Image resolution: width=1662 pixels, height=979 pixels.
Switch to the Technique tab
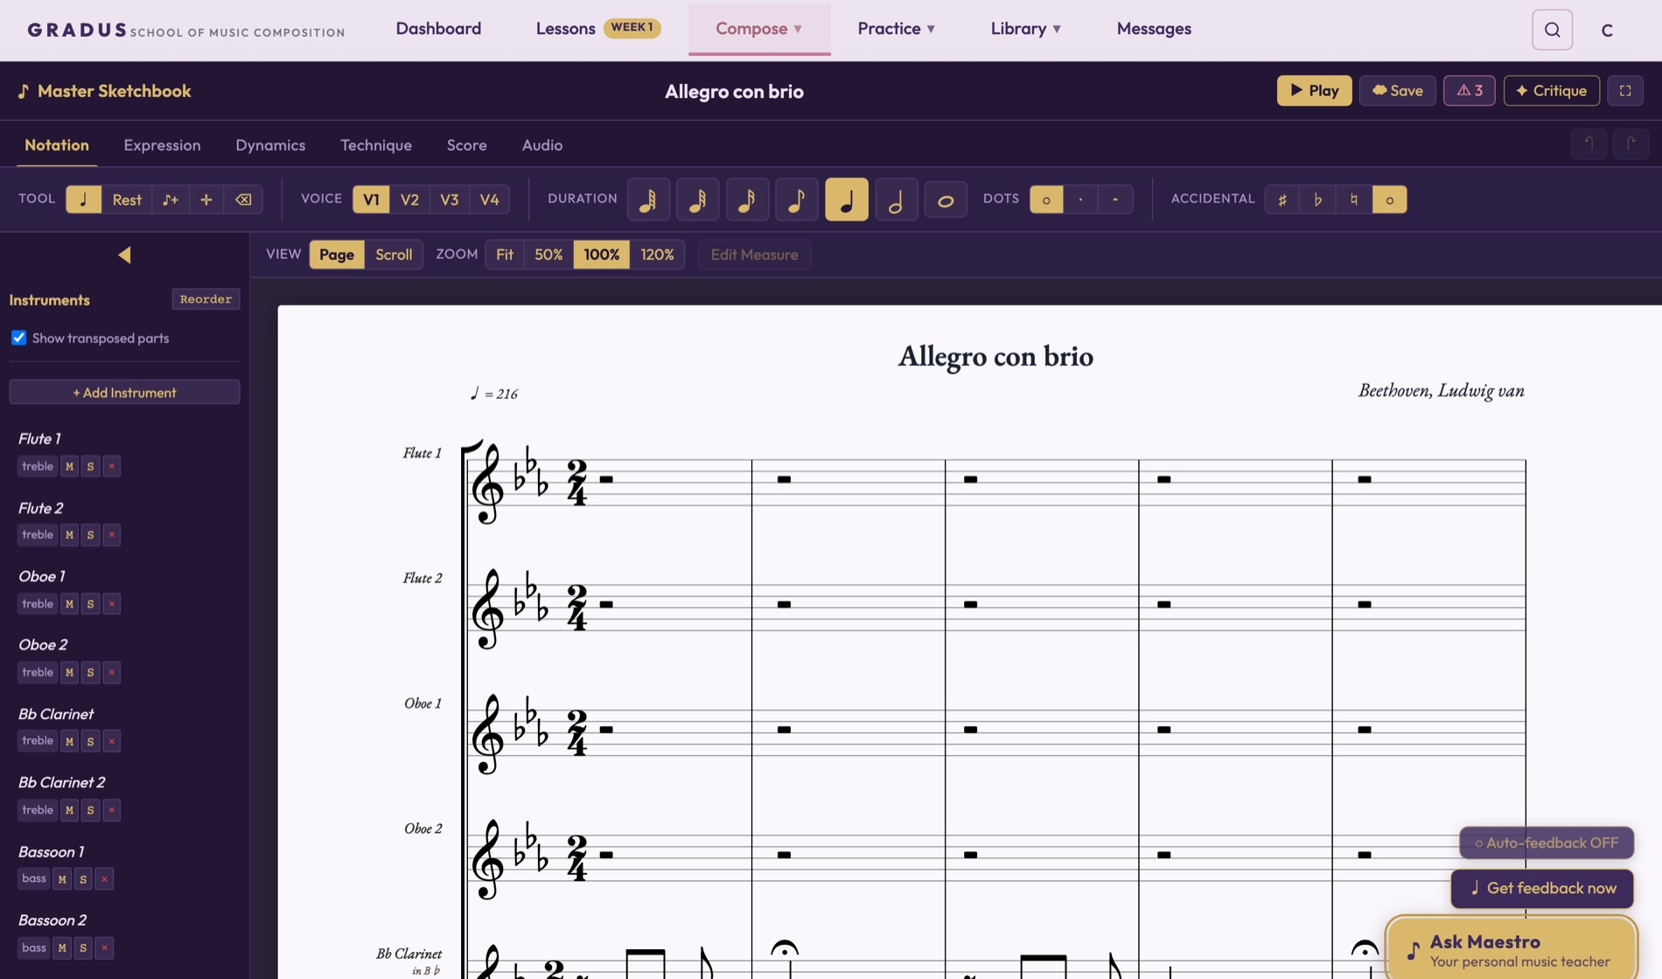point(376,145)
